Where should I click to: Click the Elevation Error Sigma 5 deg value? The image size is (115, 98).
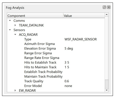point(69,48)
